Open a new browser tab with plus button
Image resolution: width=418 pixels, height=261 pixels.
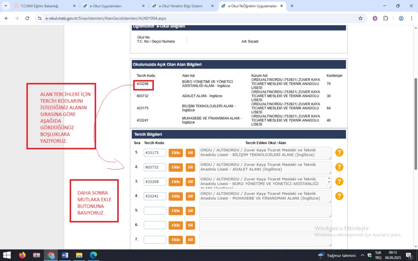coord(292,6)
